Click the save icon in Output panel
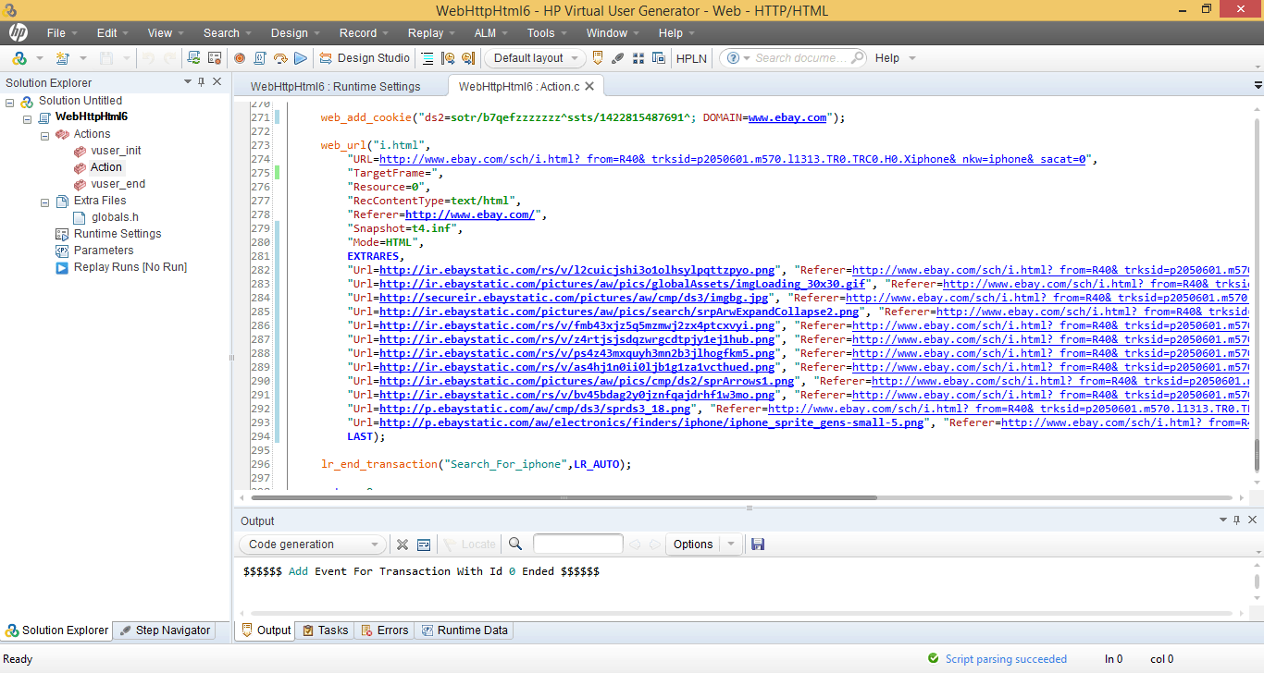This screenshot has height=673, width=1264. 758,545
